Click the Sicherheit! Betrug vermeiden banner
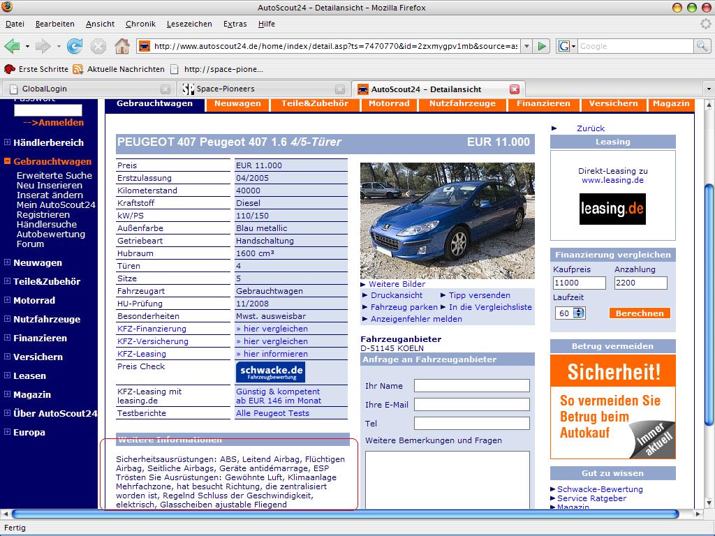The image size is (715, 536). (x=613, y=407)
